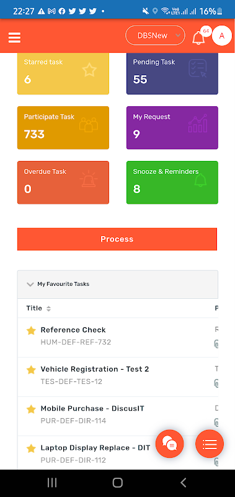Screen dimensions: 235x497
Task: Open the Participate Task tile
Action: (63, 128)
